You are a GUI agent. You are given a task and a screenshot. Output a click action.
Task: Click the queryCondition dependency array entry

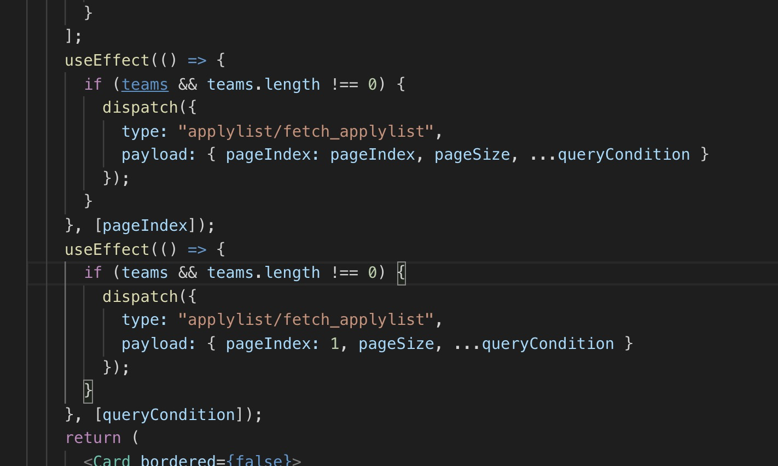click(x=170, y=414)
